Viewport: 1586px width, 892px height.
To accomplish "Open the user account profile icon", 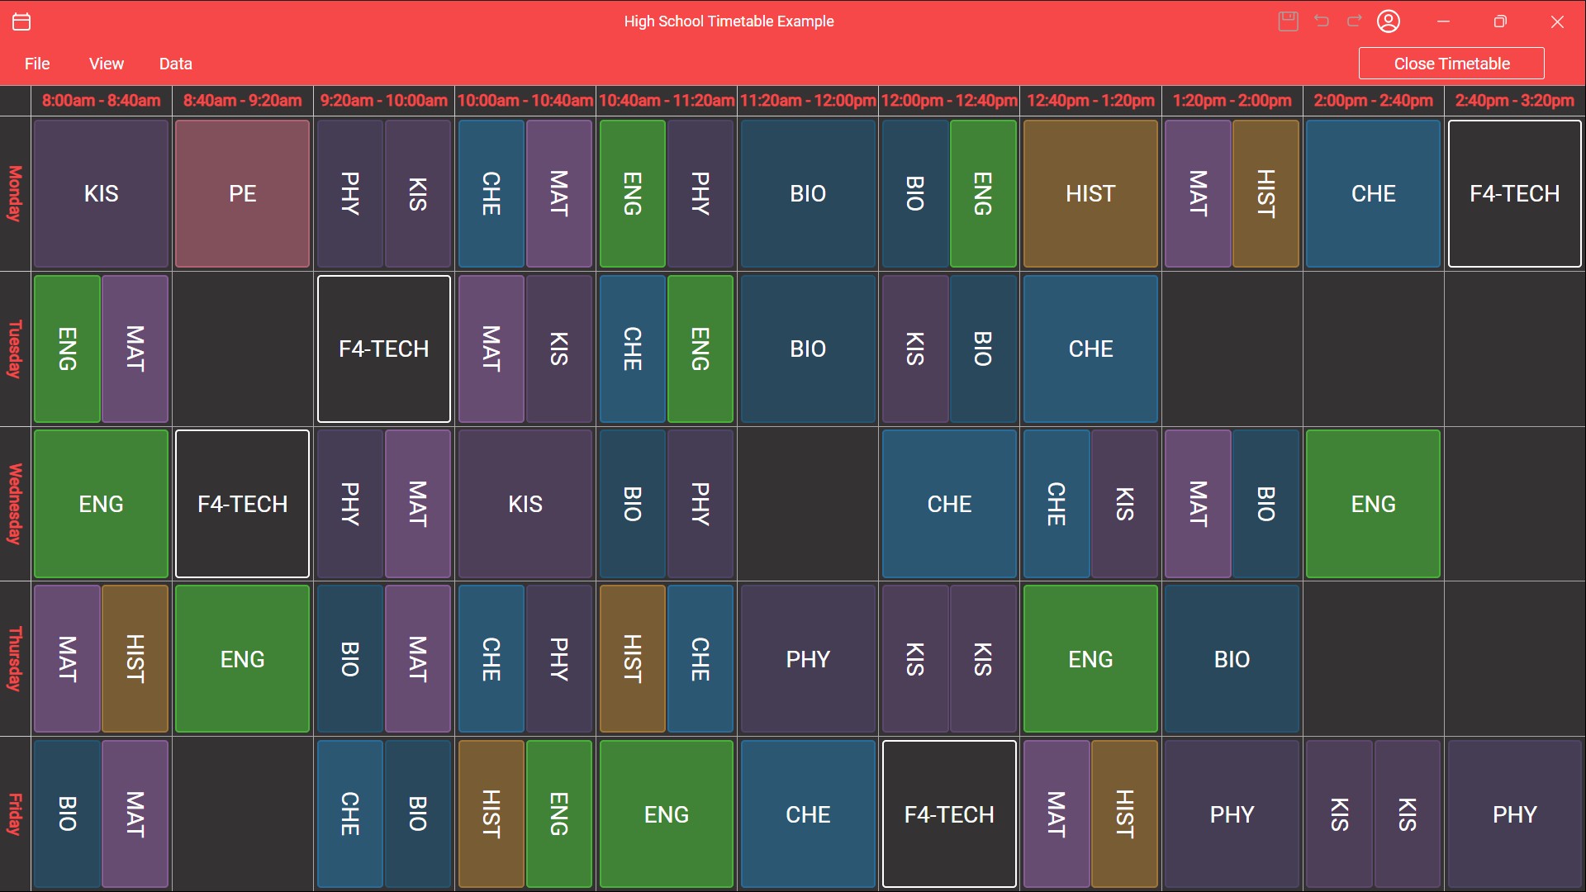I will 1389,21.
